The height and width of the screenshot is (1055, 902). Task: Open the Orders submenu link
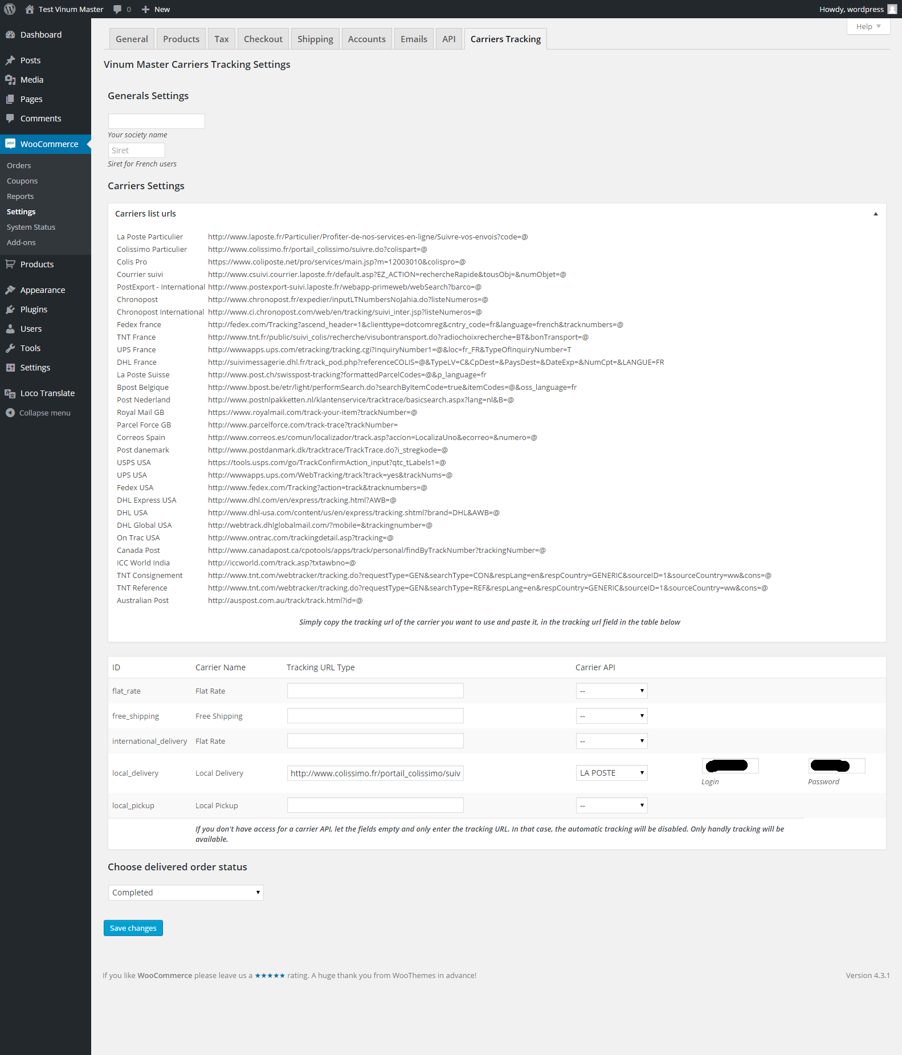19,165
